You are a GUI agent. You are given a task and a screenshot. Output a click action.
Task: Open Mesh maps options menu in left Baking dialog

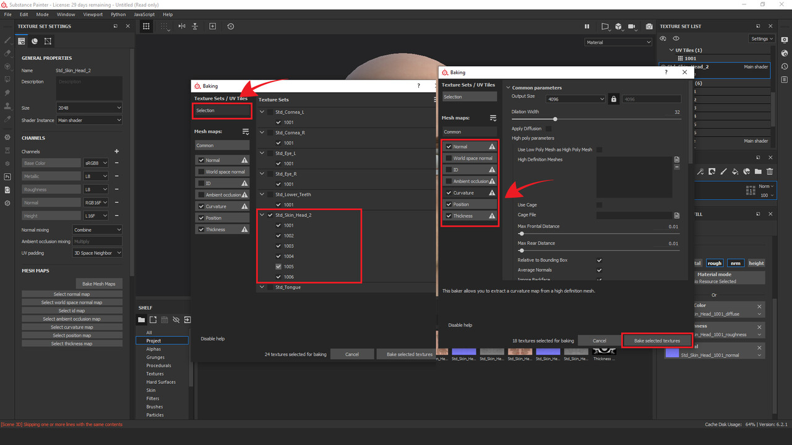[246, 132]
